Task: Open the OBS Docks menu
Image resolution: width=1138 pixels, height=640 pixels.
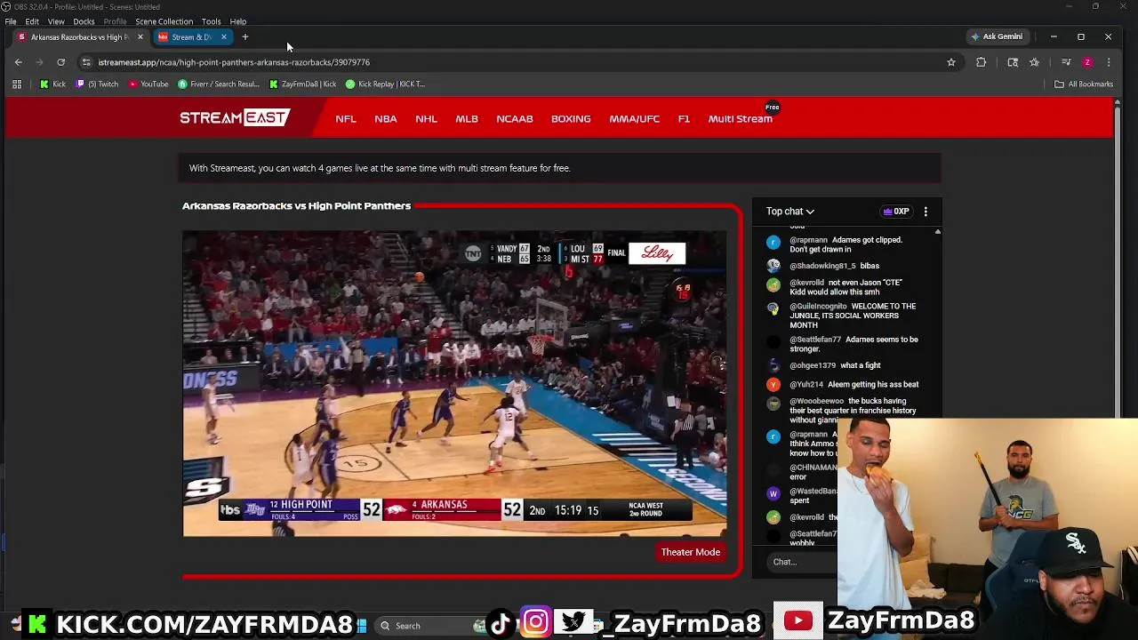Action: pyautogui.click(x=84, y=21)
